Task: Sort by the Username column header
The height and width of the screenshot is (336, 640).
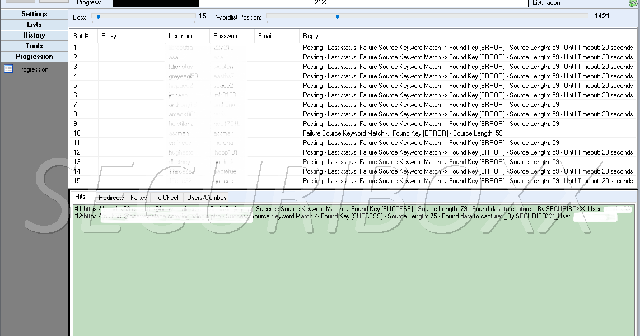Action: pyautogui.click(x=188, y=36)
